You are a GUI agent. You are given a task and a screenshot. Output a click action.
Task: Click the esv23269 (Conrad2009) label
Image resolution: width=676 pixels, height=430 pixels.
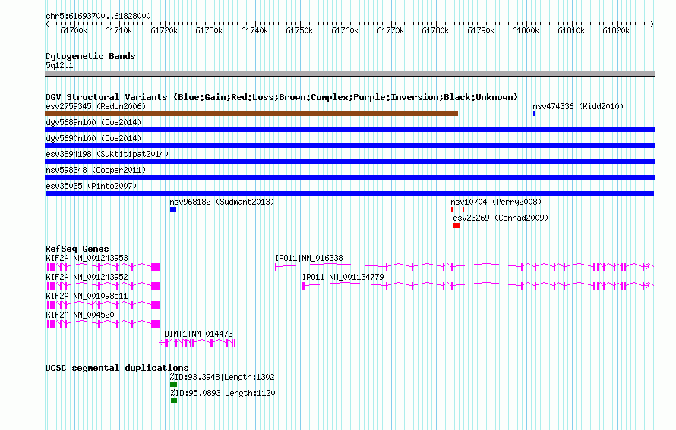[x=501, y=218]
